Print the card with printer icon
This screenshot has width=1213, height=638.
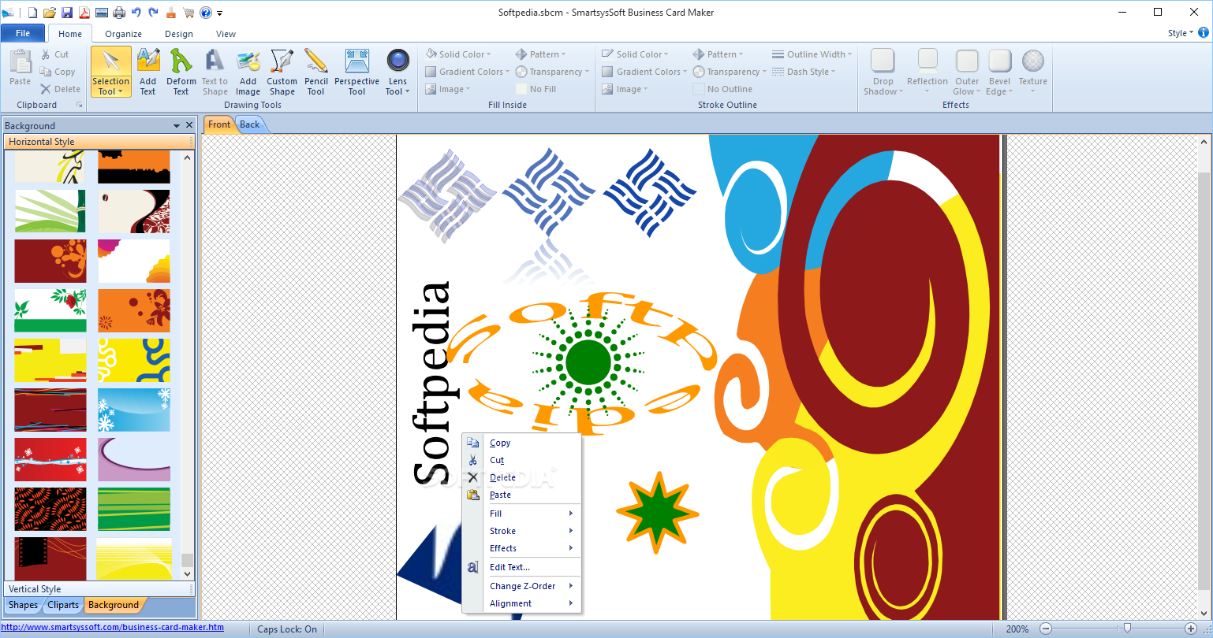point(119,13)
